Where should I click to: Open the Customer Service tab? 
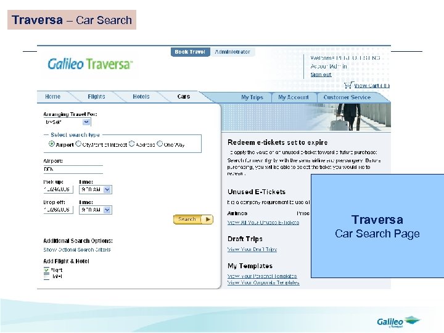point(347,97)
